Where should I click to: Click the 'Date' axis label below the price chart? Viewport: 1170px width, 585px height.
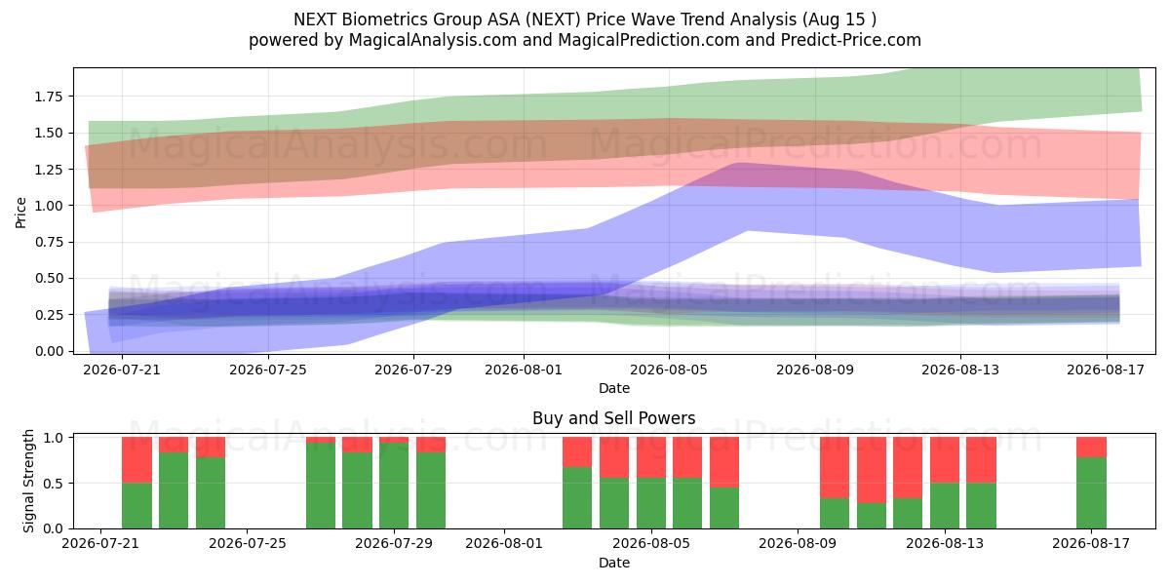614,388
